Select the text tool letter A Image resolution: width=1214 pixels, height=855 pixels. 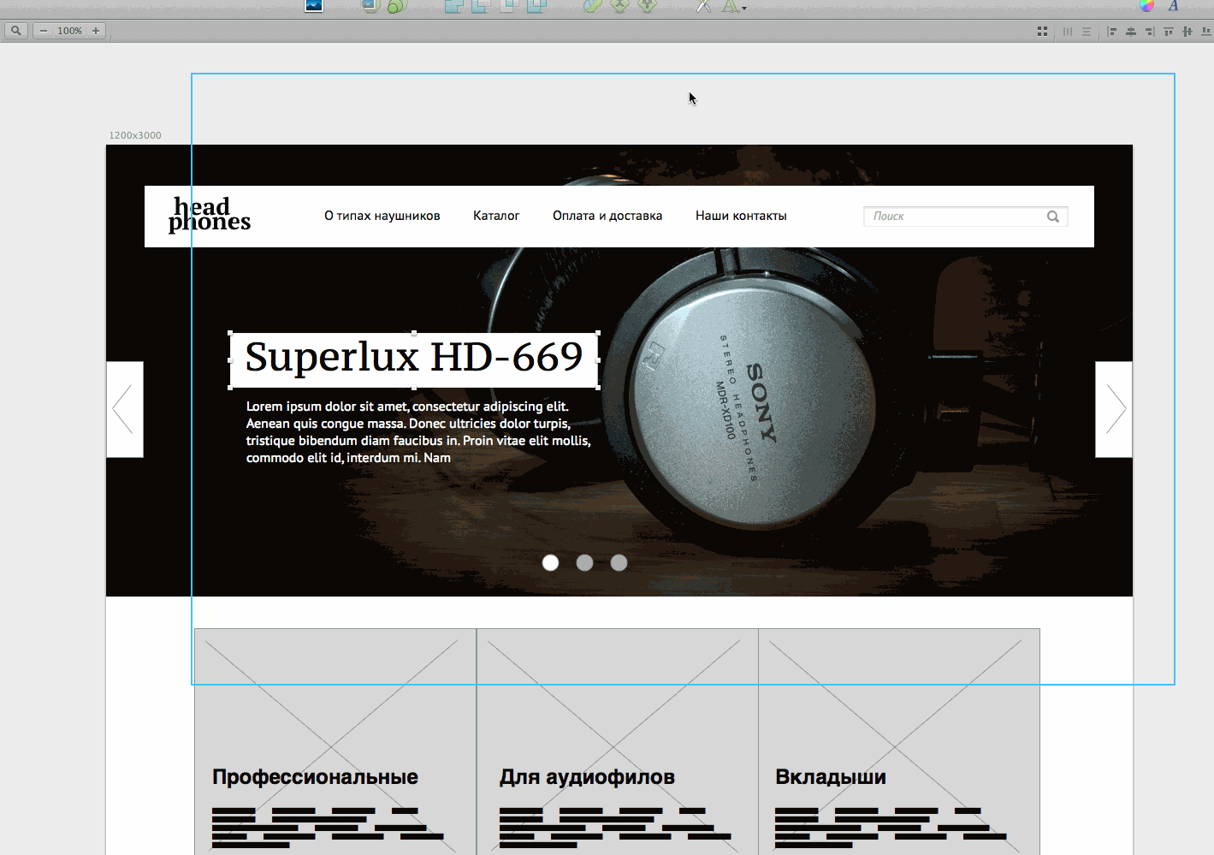730,6
